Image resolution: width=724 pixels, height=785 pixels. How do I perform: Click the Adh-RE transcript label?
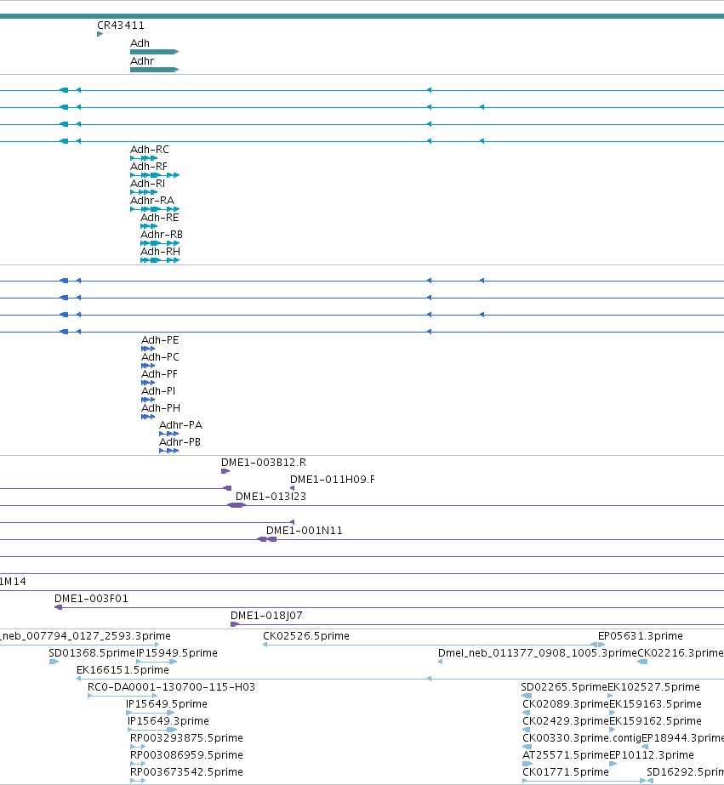(159, 217)
